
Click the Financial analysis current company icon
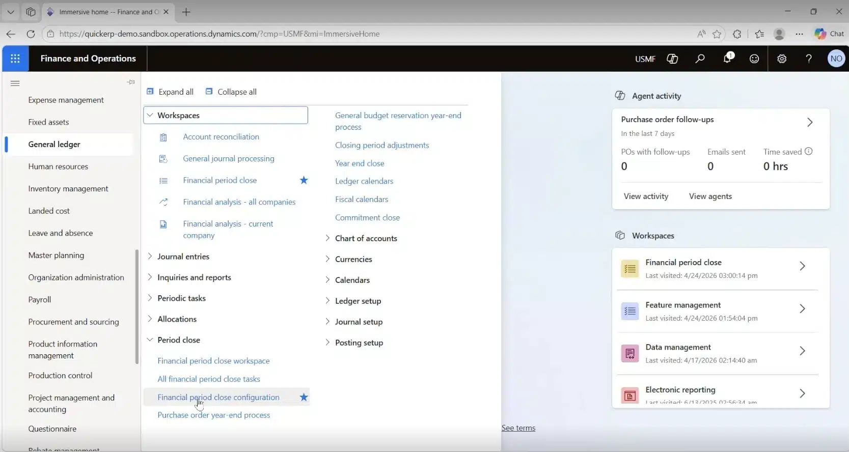coord(163,224)
